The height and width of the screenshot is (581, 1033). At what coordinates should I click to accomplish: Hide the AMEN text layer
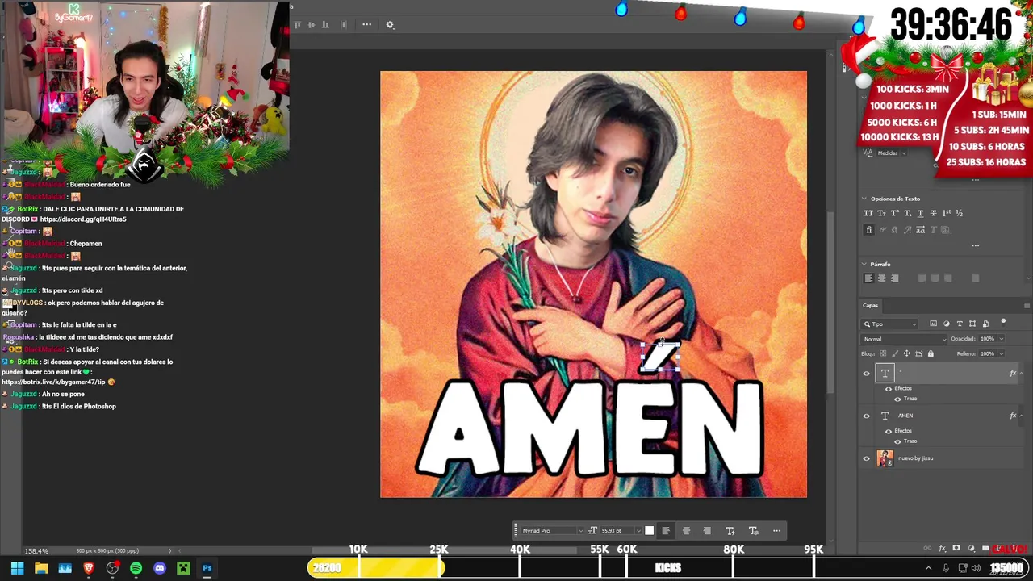pyautogui.click(x=867, y=416)
